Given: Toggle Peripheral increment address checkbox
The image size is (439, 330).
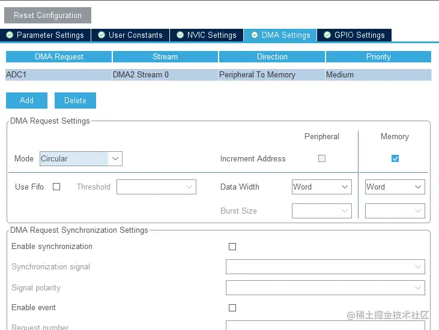Looking at the screenshot, I should [322, 158].
